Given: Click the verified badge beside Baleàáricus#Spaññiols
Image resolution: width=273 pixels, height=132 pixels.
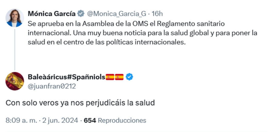Looking at the screenshot, I should pyautogui.click(x=129, y=77).
